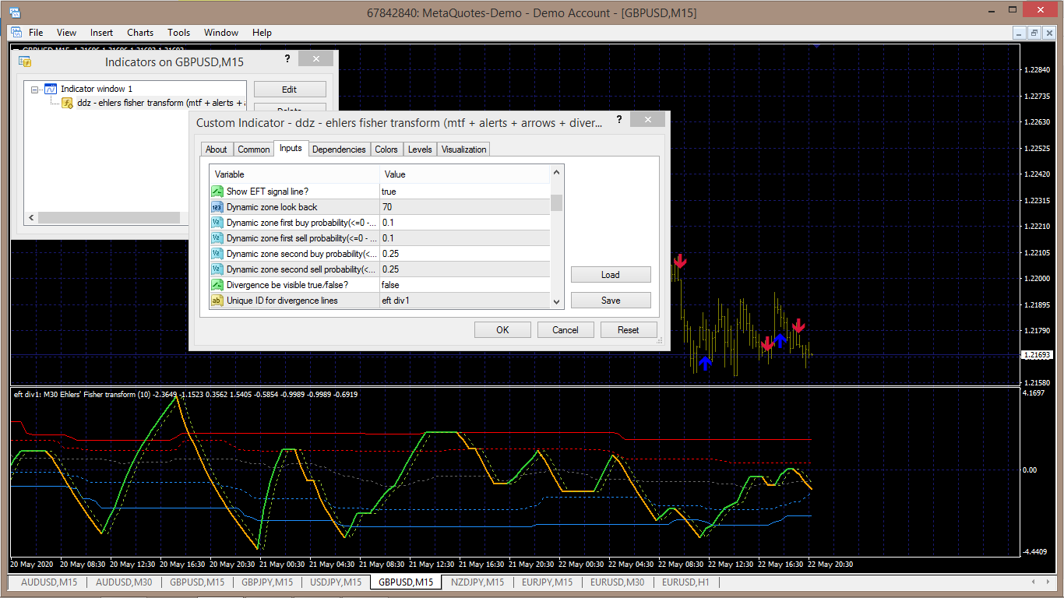The height and width of the screenshot is (598, 1064).
Task: Click the MetaTrader application icon beside File menu
Action: pyautogui.click(x=16, y=33)
